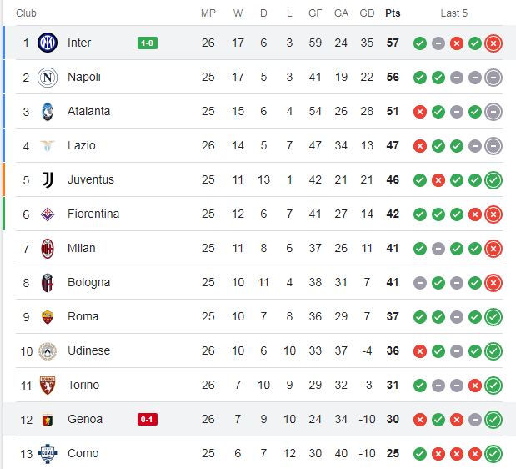
Task: Click the Torino bull crest icon
Action: (48, 386)
